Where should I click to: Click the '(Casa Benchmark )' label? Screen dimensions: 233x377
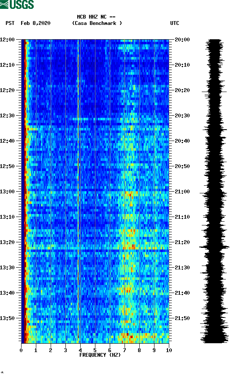tap(97, 23)
